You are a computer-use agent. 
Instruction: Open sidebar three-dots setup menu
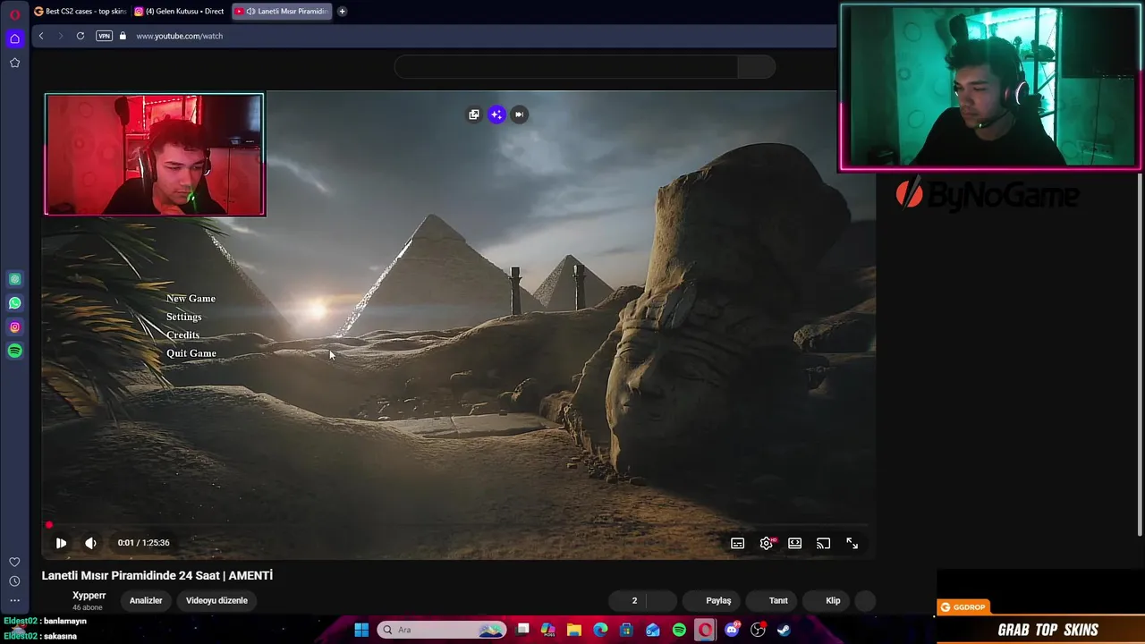pyautogui.click(x=14, y=600)
